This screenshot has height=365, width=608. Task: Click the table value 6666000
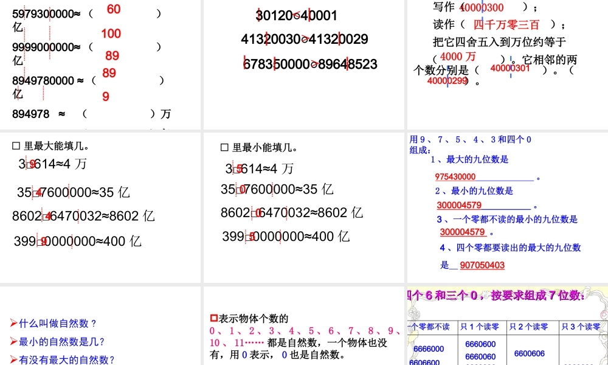tap(429, 349)
